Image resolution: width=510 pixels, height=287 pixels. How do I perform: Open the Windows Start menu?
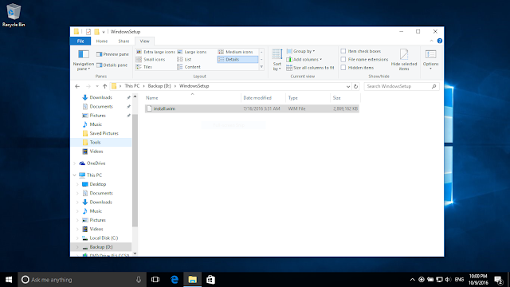(9, 280)
